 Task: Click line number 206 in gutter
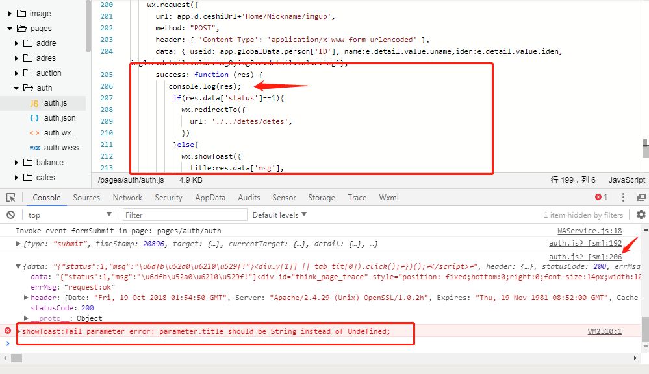pos(107,86)
